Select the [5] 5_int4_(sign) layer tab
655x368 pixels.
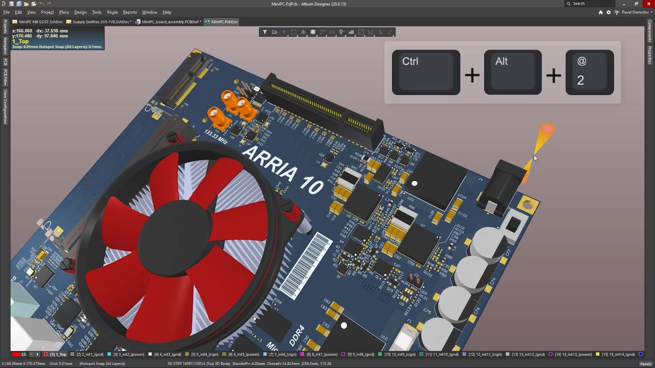click(x=202, y=354)
